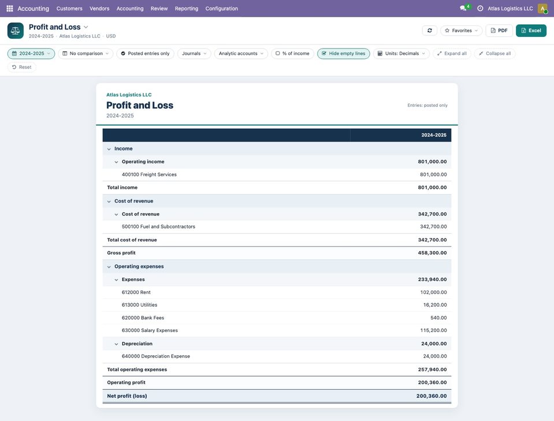Open the 500100 Fuel and Subcontractors line
This screenshot has width=554, height=421.
277,227
